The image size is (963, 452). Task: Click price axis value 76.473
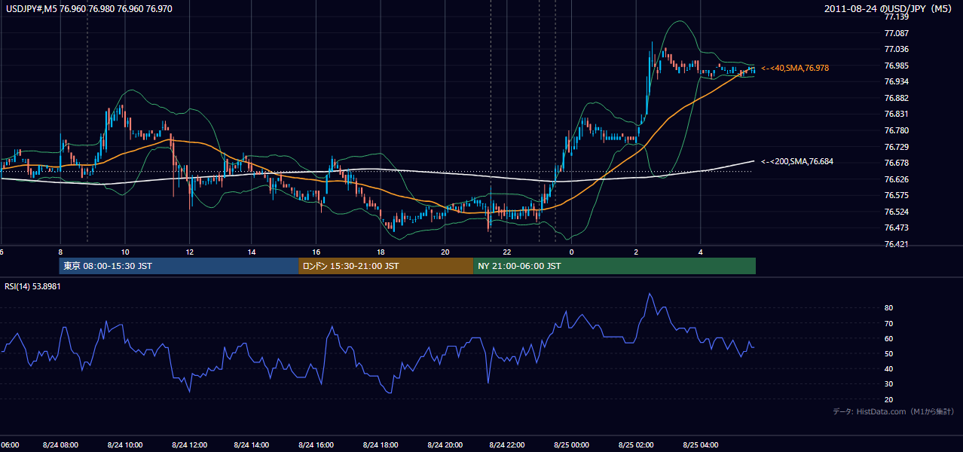click(896, 228)
